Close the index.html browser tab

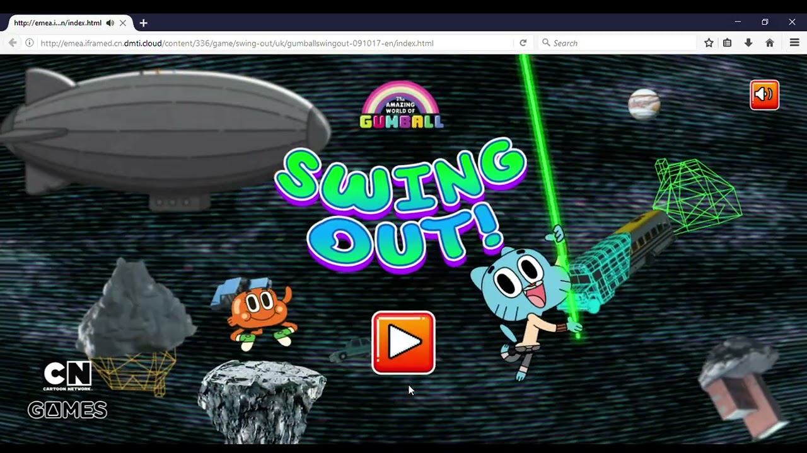click(x=123, y=23)
